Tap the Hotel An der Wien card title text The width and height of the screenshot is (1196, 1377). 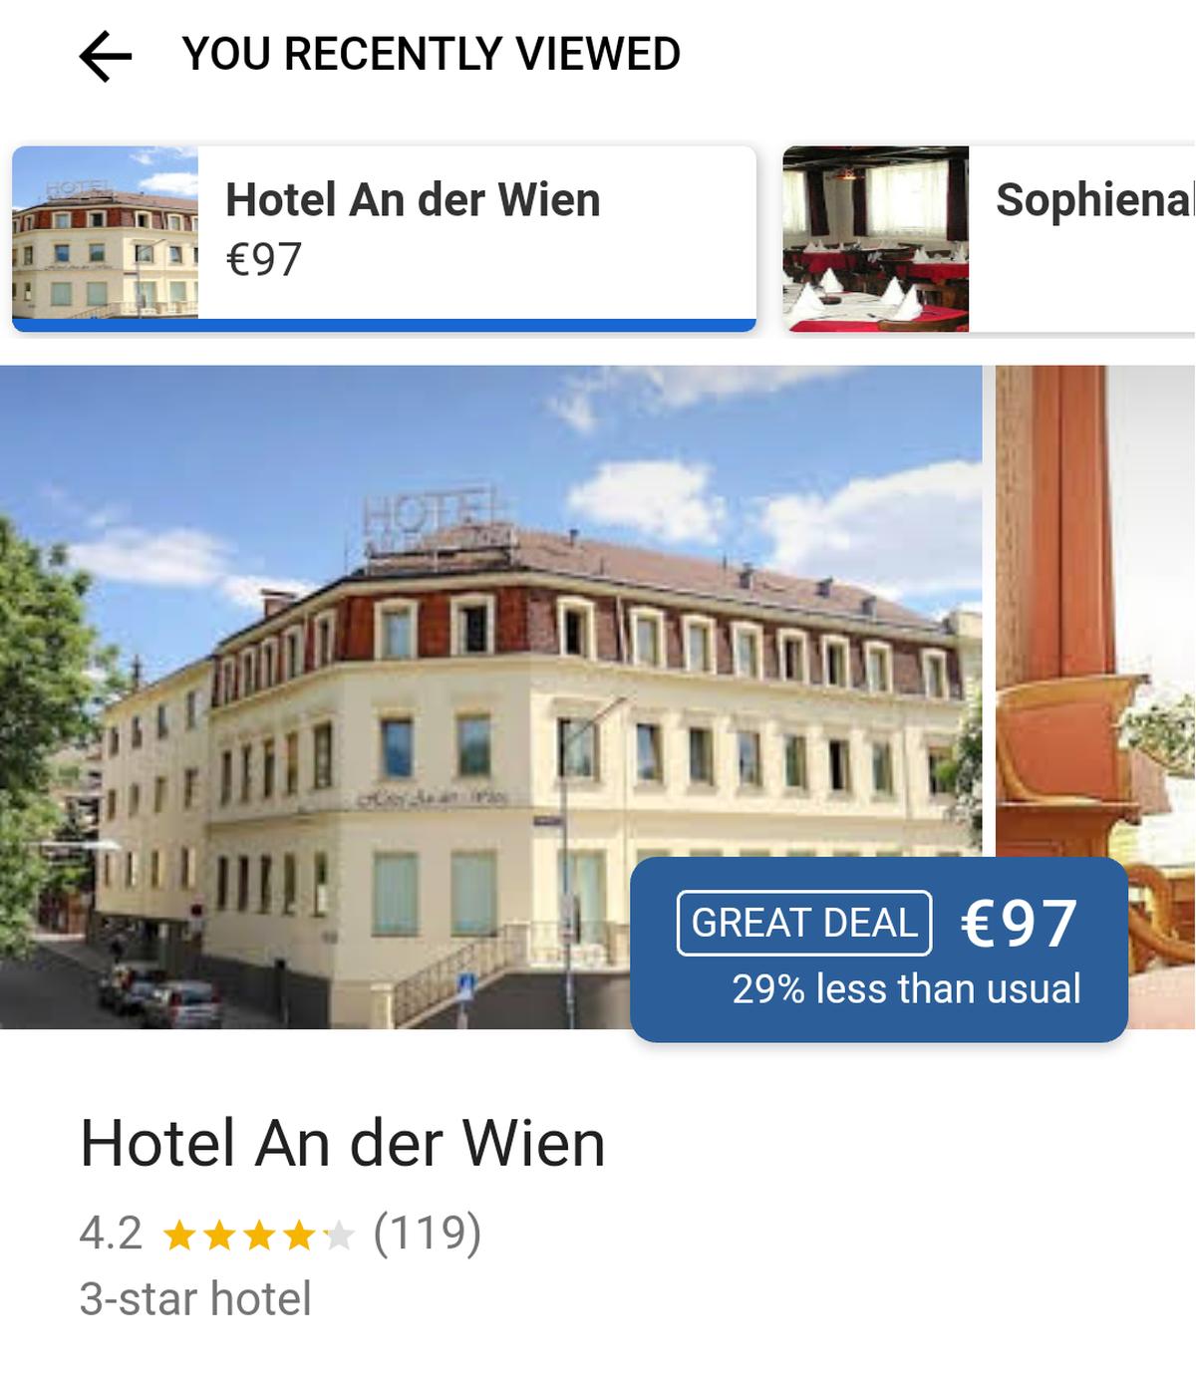413,200
